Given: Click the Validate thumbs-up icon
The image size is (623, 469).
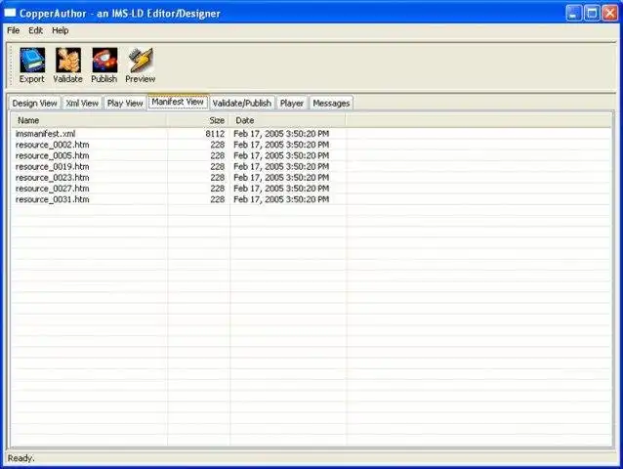Looking at the screenshot, I should click(68, 60).
